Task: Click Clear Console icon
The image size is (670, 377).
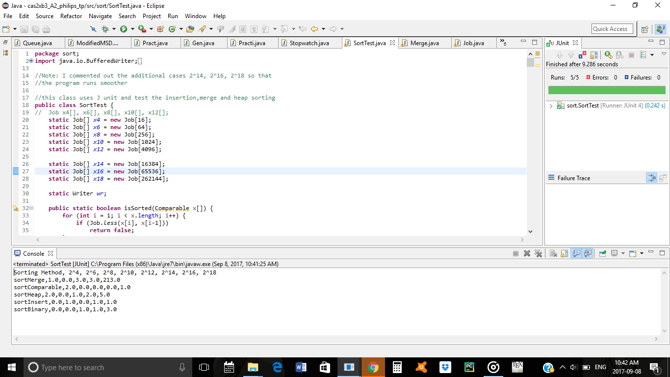Action: pos(553,253)
